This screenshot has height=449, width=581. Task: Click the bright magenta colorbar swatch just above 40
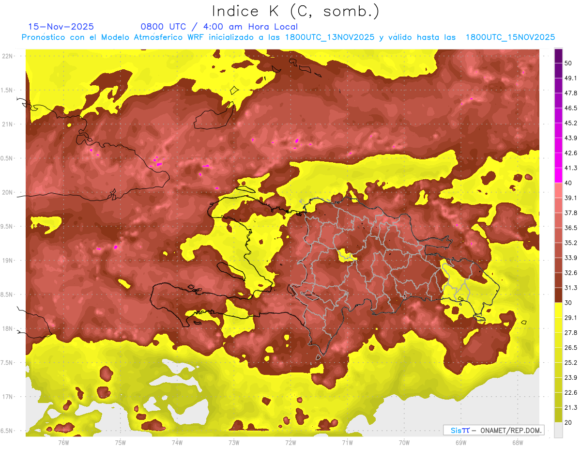(558, 175)
